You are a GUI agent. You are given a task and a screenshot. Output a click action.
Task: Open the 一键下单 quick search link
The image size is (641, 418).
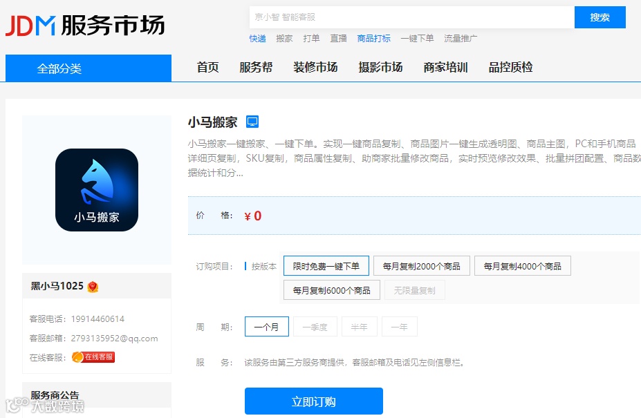[x=417, y=39]
